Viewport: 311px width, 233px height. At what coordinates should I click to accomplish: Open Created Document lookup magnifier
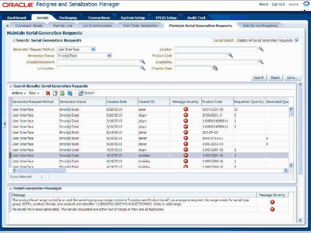click(x=143, y=62)
